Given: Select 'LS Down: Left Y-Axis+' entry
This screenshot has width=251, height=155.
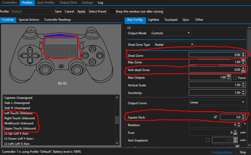Looking at the screenshot, I should [19, 139].
